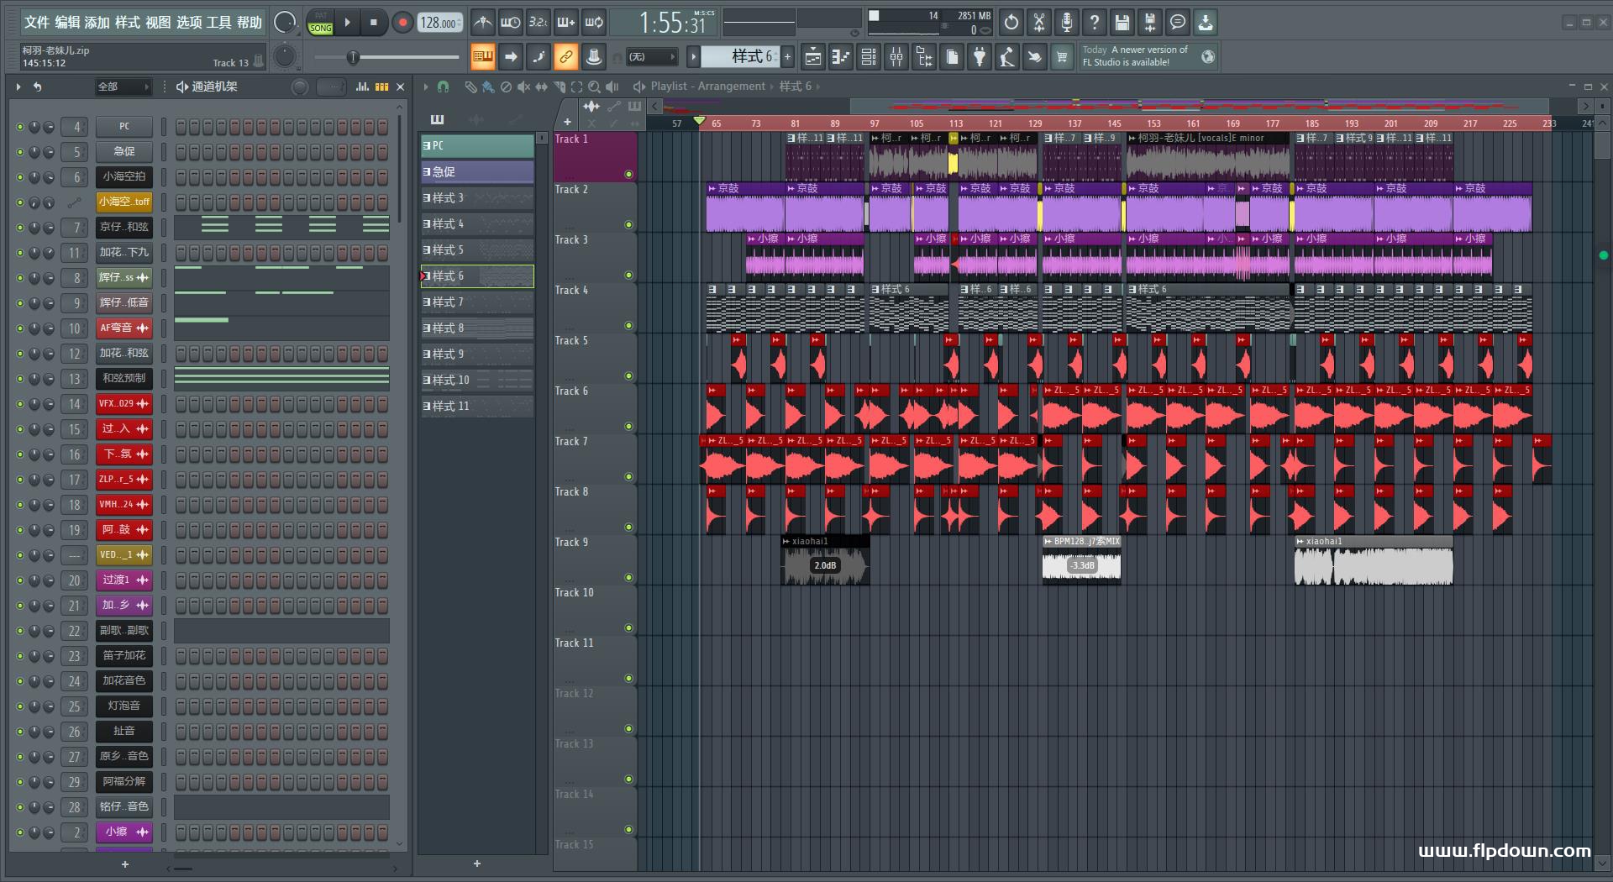Open the 样式 (Patterns) menu

128,23
